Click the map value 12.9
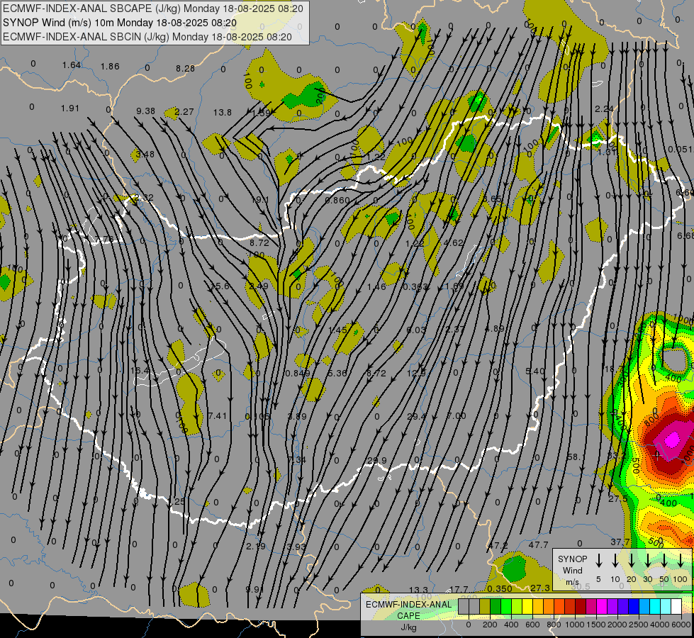 (x=416, y=374)
